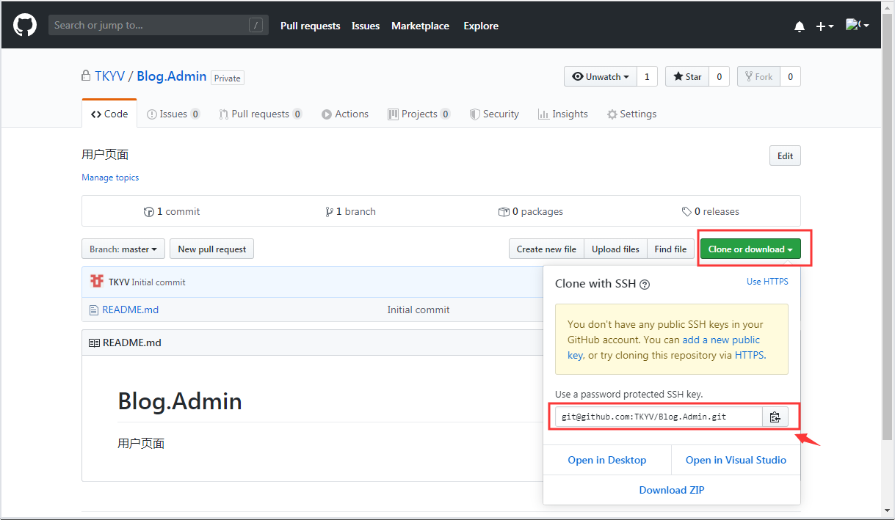This screenshot has width=895, height=520.
Task: Click the watchers count 1
Action: coord(647,76)
